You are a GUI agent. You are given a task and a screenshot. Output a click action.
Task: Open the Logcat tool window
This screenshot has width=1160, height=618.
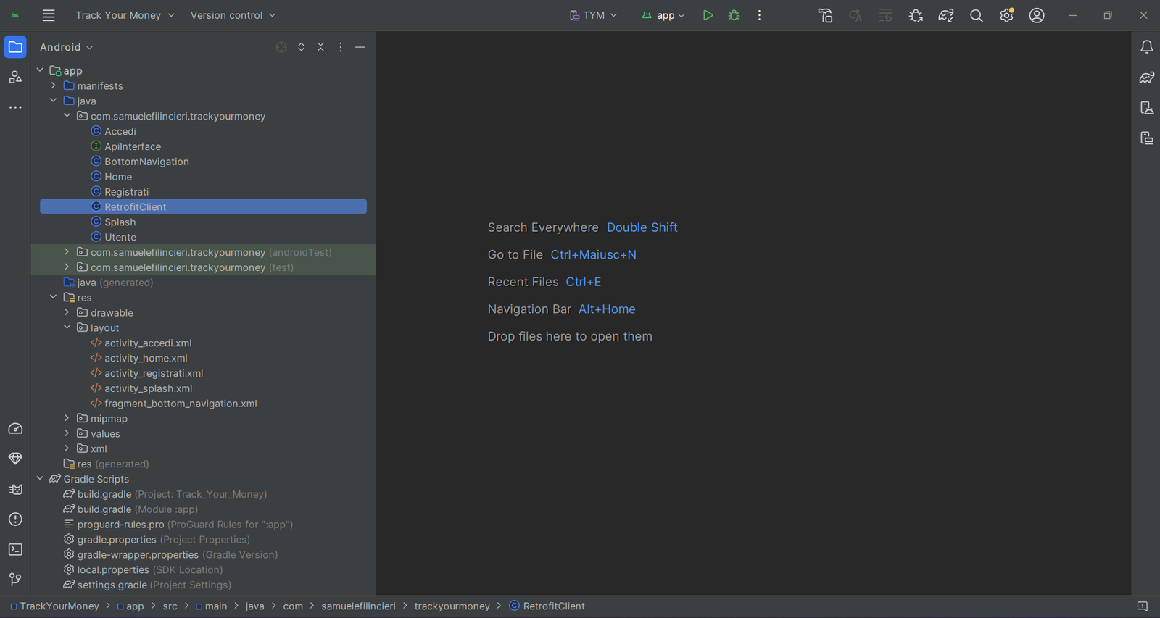(x=15, y=489)
